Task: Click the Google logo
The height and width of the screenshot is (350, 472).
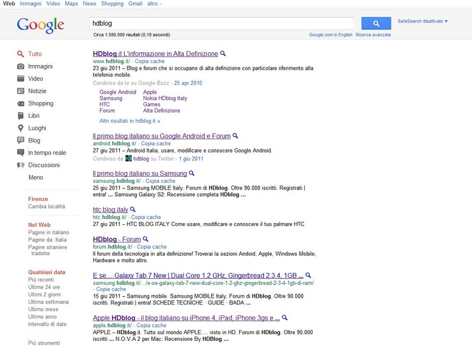Action: tap(40, 25)
